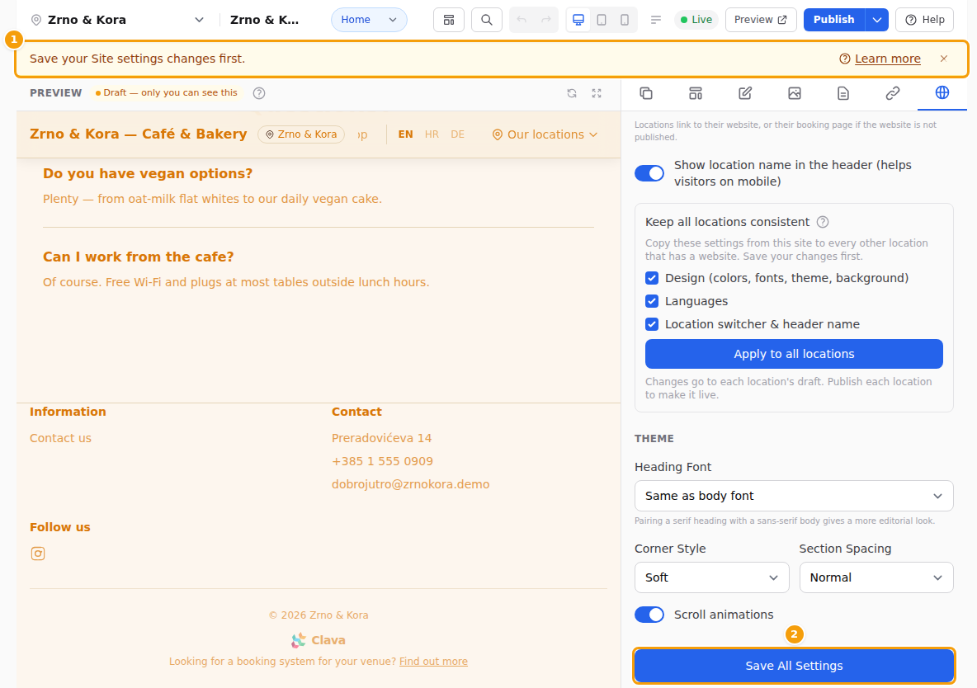The image size is (977, 688).
Task: Click the text lines icon beside Live
Action: [655, 20]
